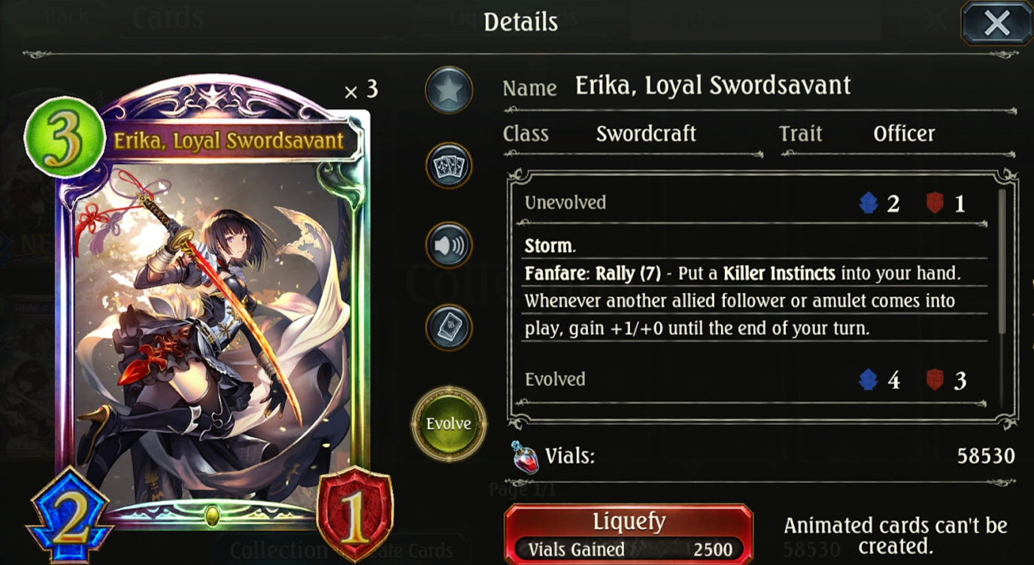1034x565 pixels.
Task: Click the card name banner on card
Action: coord(229,140)
